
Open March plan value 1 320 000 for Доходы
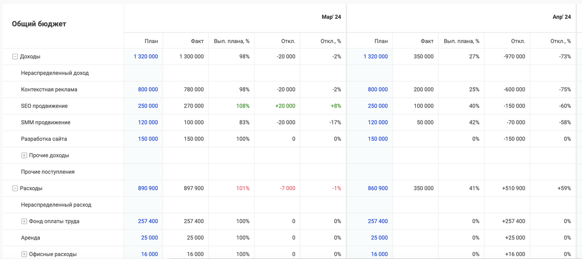(x=145, y=57)
